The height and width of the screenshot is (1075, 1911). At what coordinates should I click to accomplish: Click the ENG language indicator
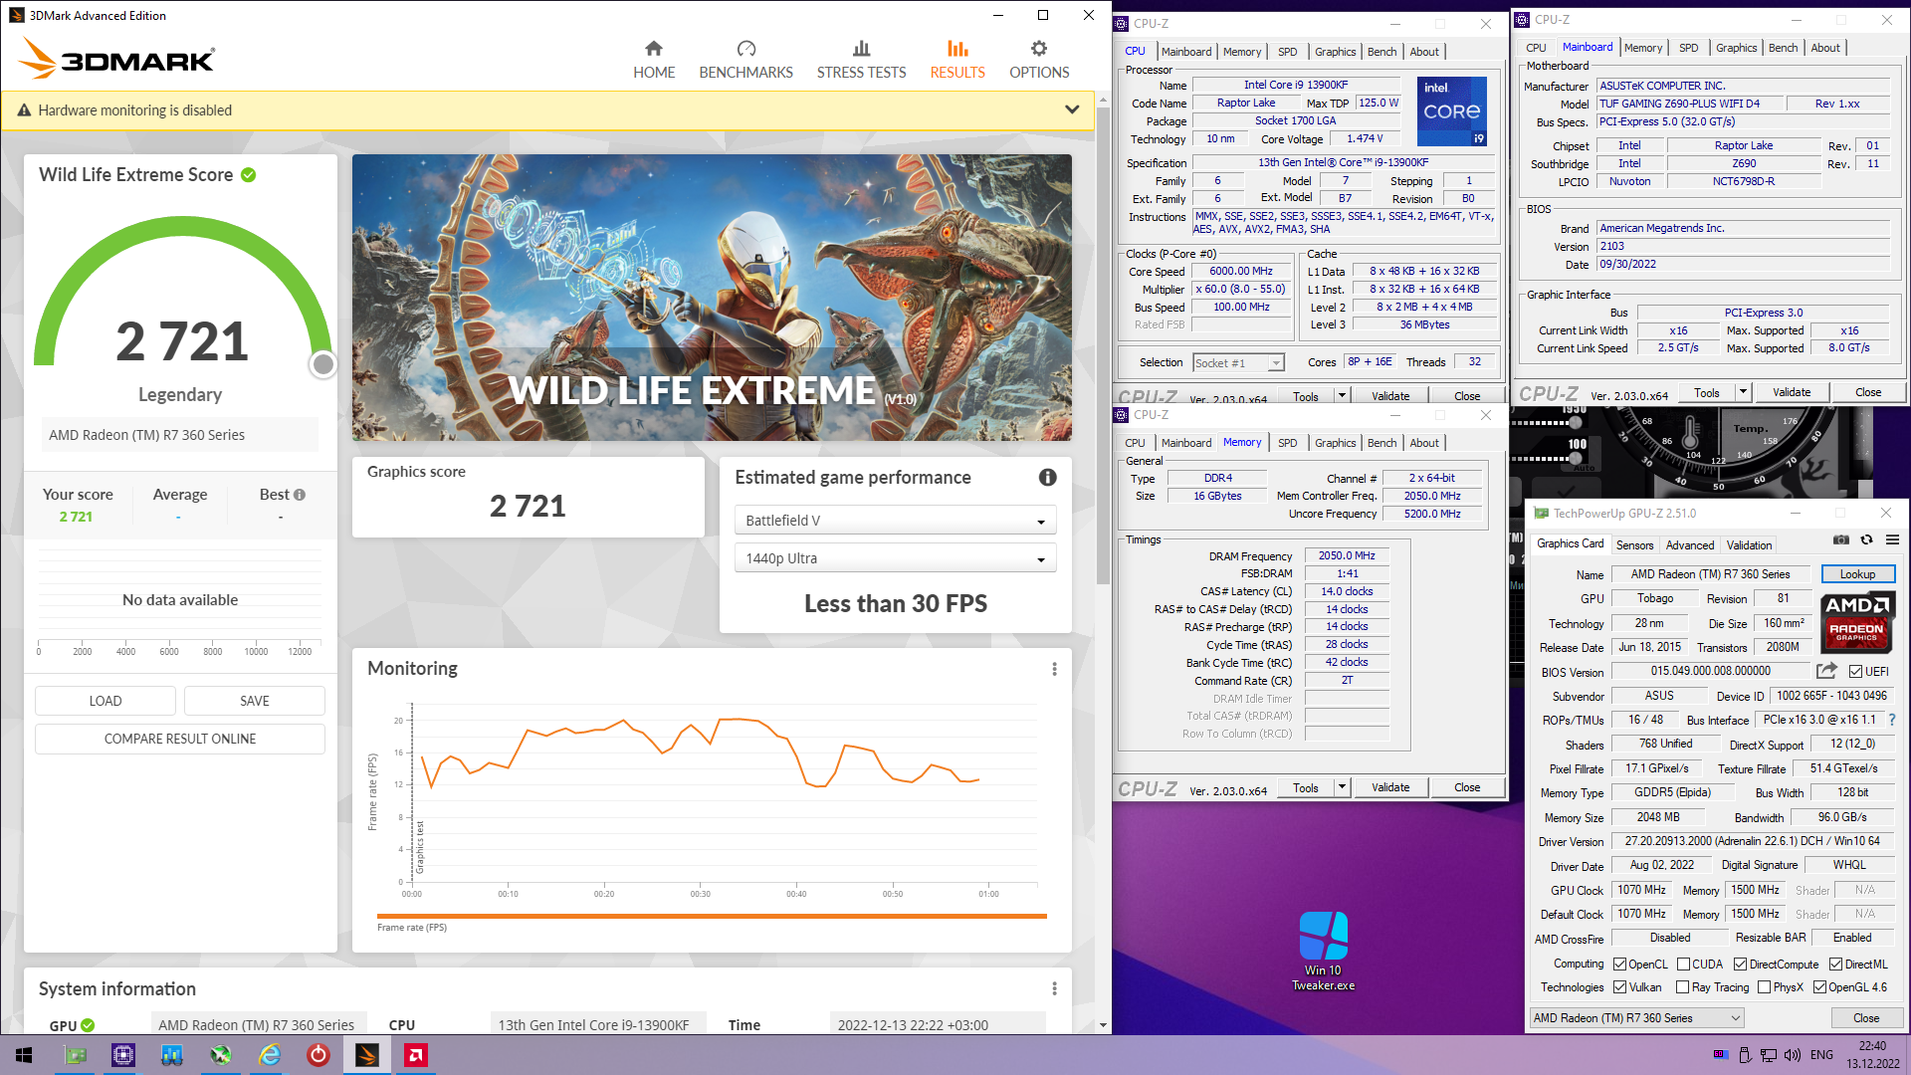pyautogui.click(x=1821, y=1055)
